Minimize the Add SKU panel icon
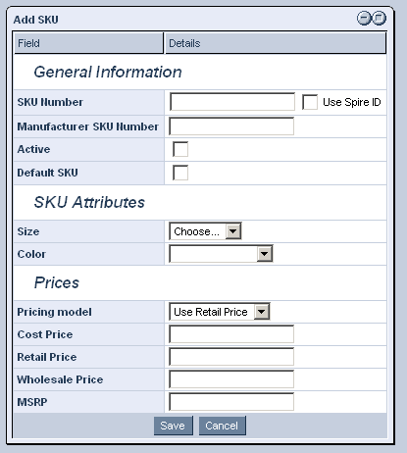Viewport: 407px width, 453px height. [x=364, y=18]
